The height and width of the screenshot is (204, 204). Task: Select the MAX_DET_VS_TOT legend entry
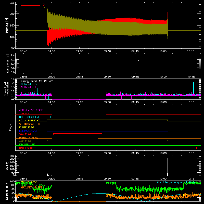tap(32, 187)
